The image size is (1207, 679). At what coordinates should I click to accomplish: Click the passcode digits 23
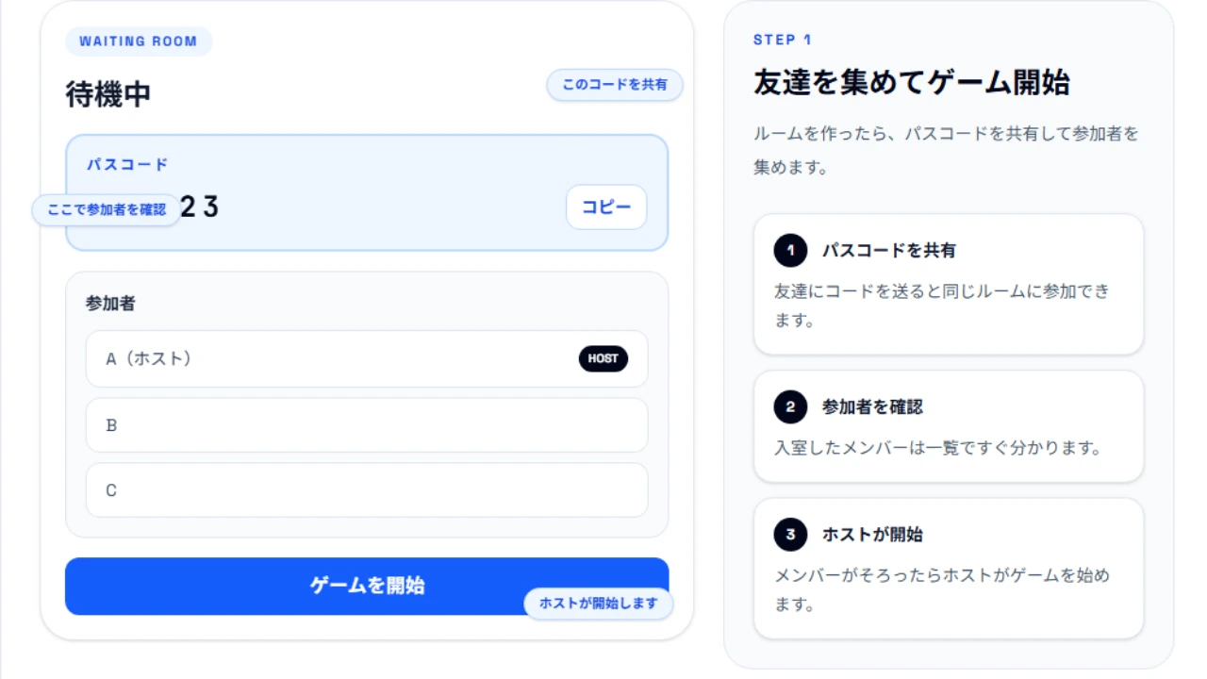coord(199,207)
